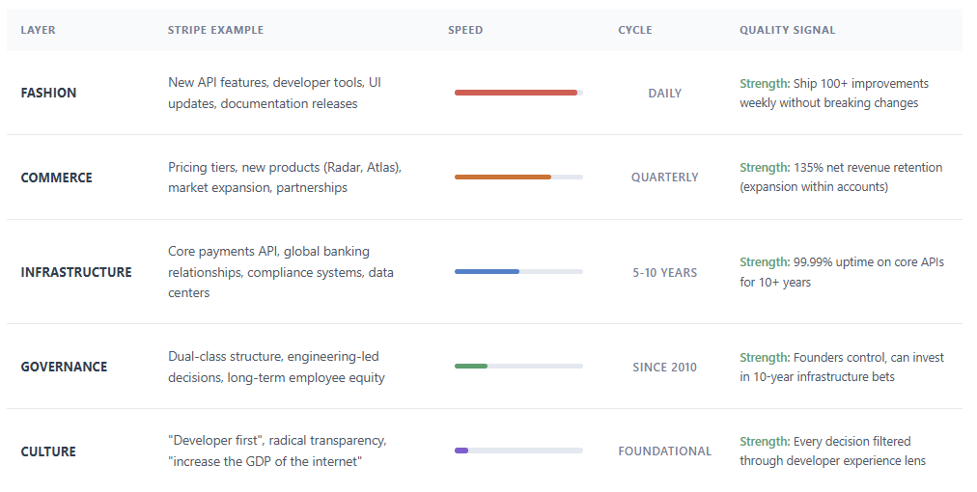977x492 pixels.
Task: Click the purple Culture speed bar
Action: 461,451
